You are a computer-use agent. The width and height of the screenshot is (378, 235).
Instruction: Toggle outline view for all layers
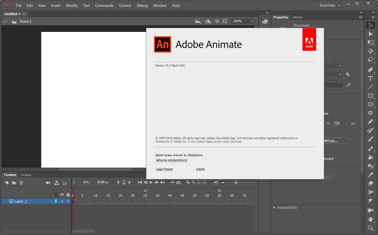tap(56, 195)
